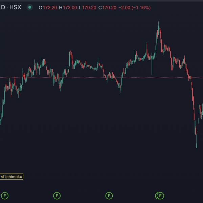Click the green market status dot
This screenshot has width=203, height=203.
coord(30,7)
